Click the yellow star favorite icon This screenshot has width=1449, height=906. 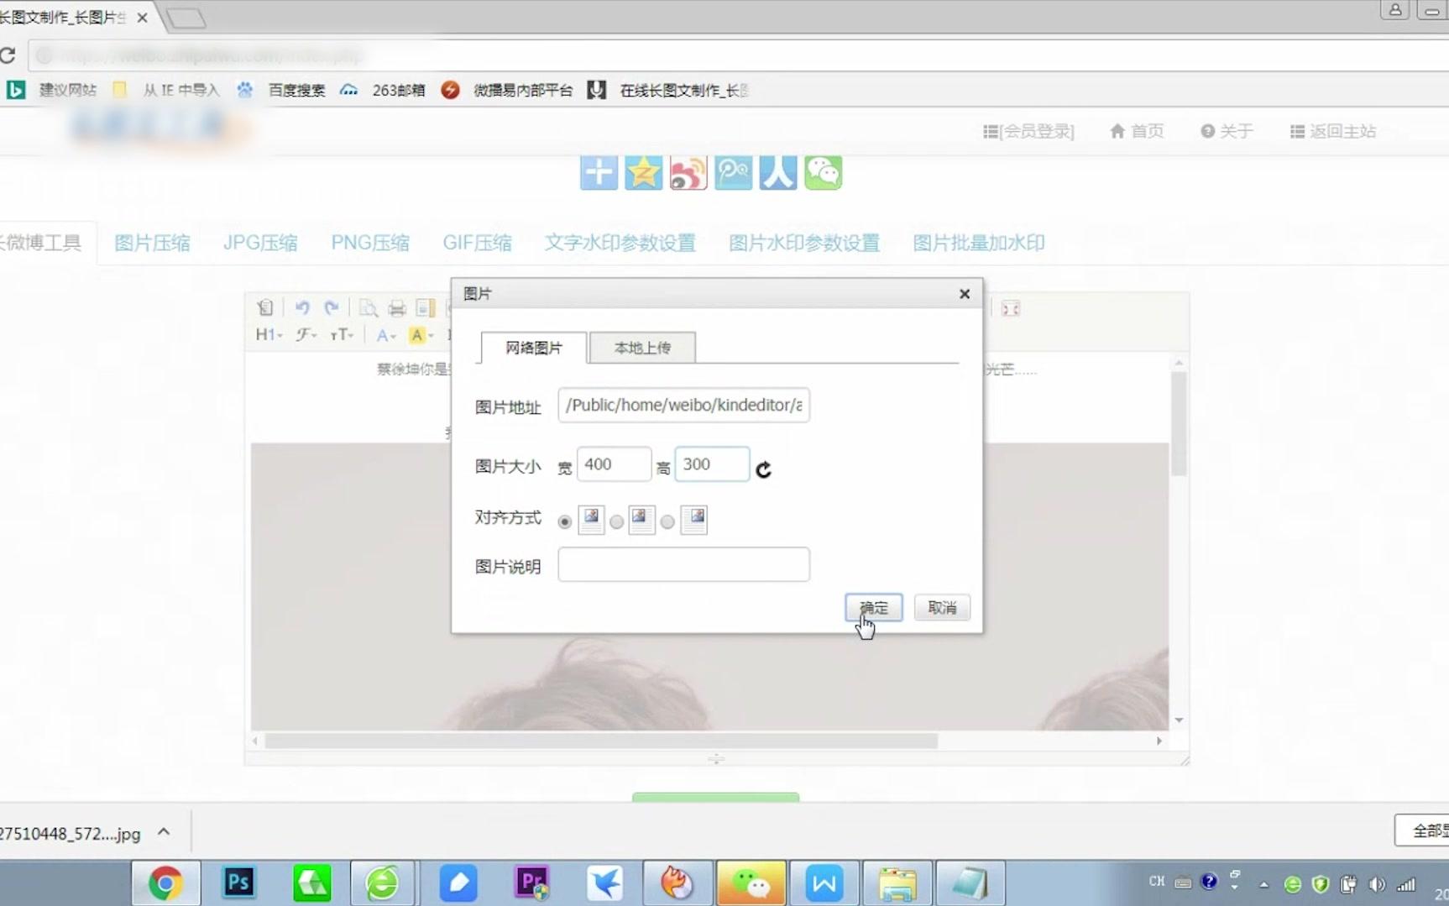click(643, 172)
